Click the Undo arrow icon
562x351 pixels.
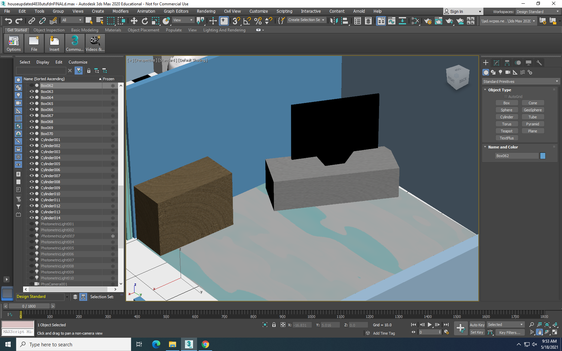point(8,21)
